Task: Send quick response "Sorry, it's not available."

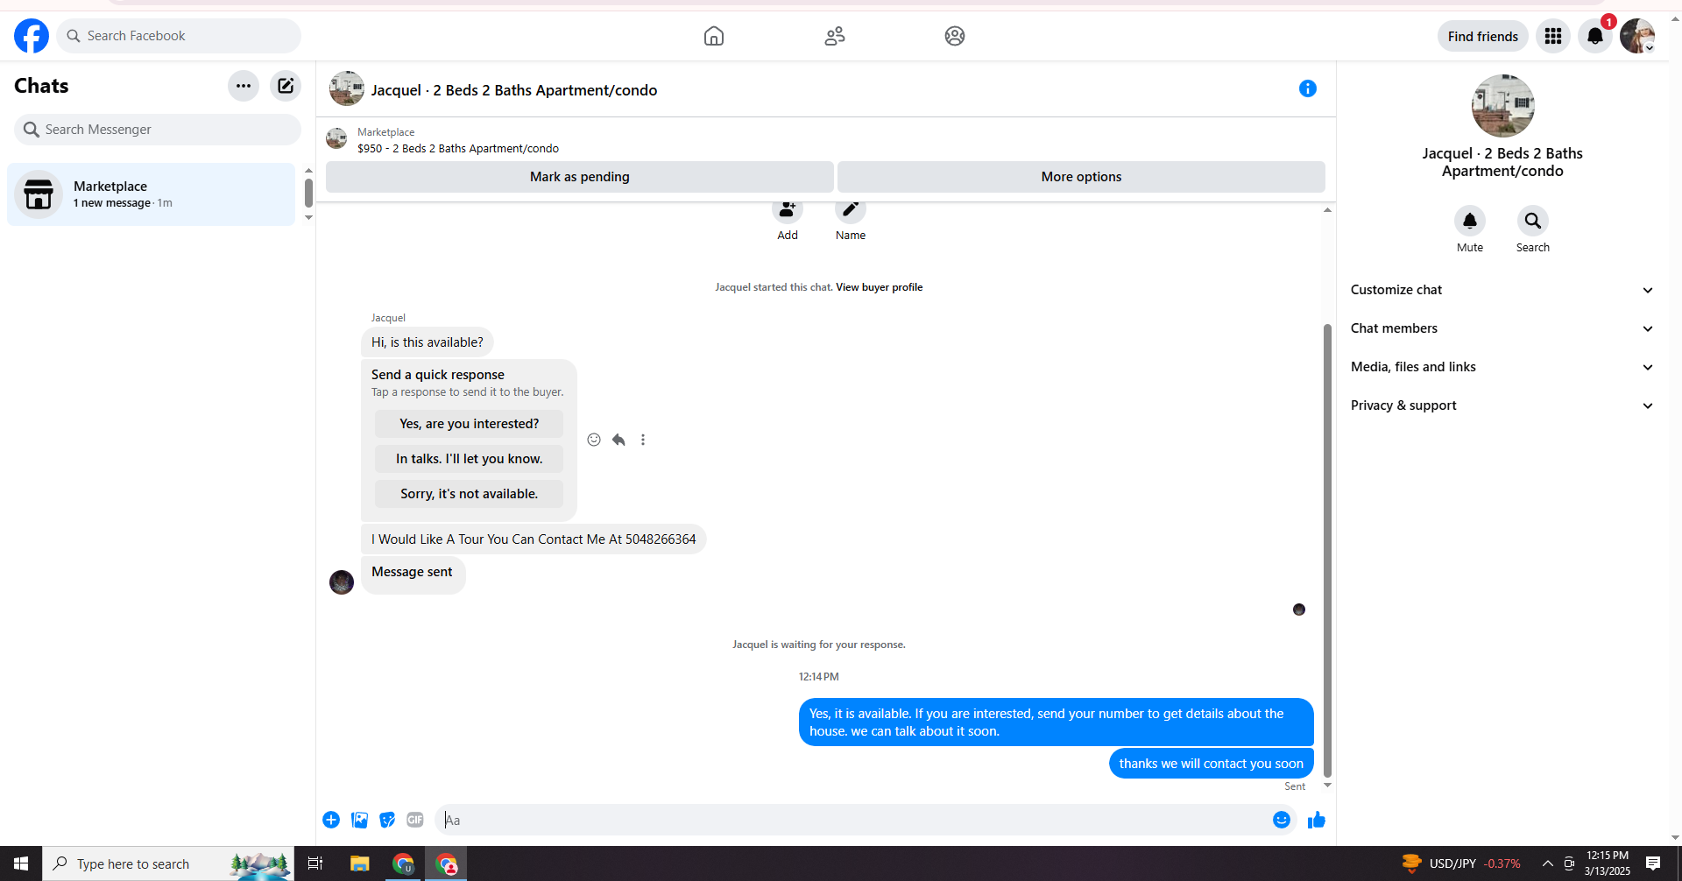Action: point(470,494)
